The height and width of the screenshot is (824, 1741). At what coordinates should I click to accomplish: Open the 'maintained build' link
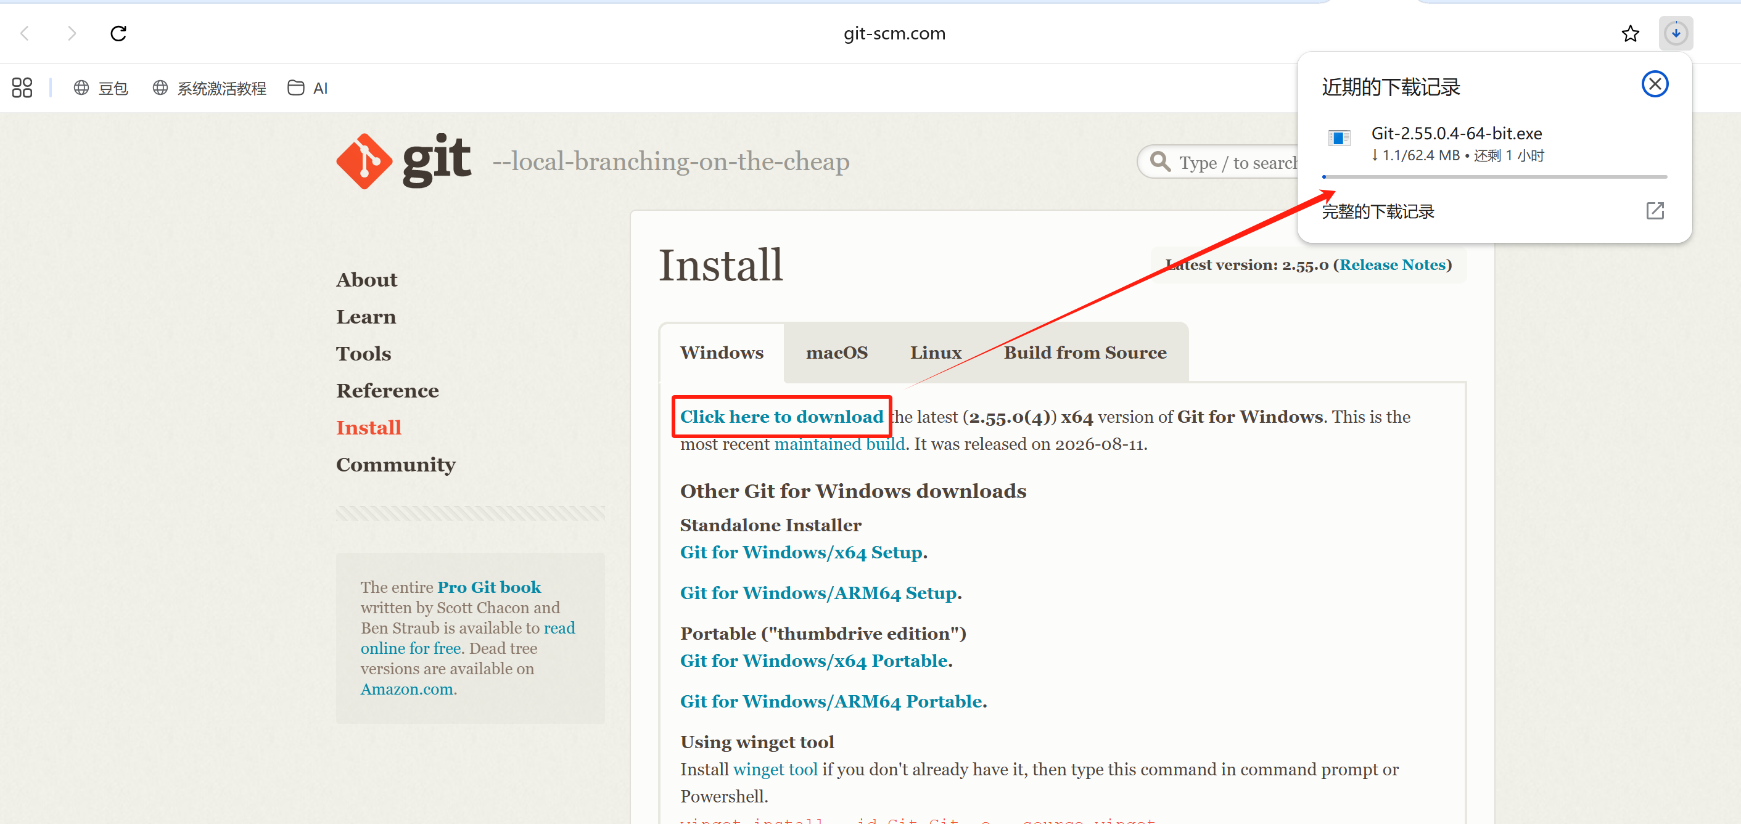click(x=839, y=444)
